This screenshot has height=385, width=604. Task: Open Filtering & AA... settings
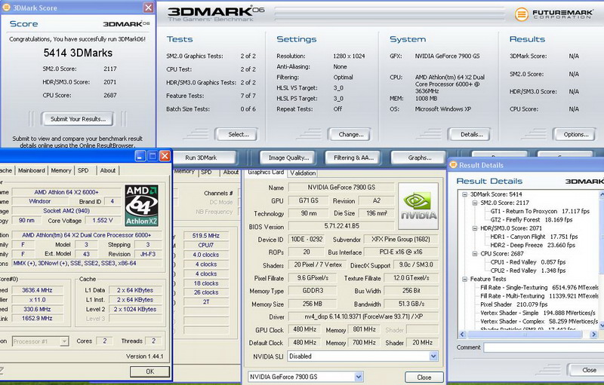coord(353,157)
